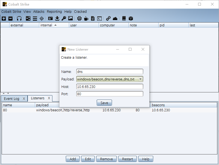Open Listeners via the headphones icon
Screen dimensions: 219x165
[19, 18]
